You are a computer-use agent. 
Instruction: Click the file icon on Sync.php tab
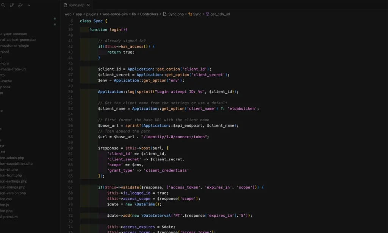click(x=66, y=5)
